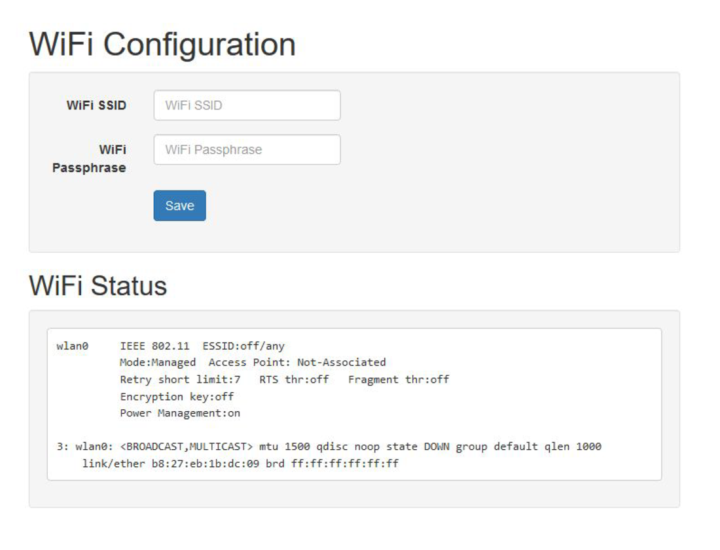The width and height of the screenshot is (720, 550).
Task: Click the Power Management:on status line
Action: (181, 413)
